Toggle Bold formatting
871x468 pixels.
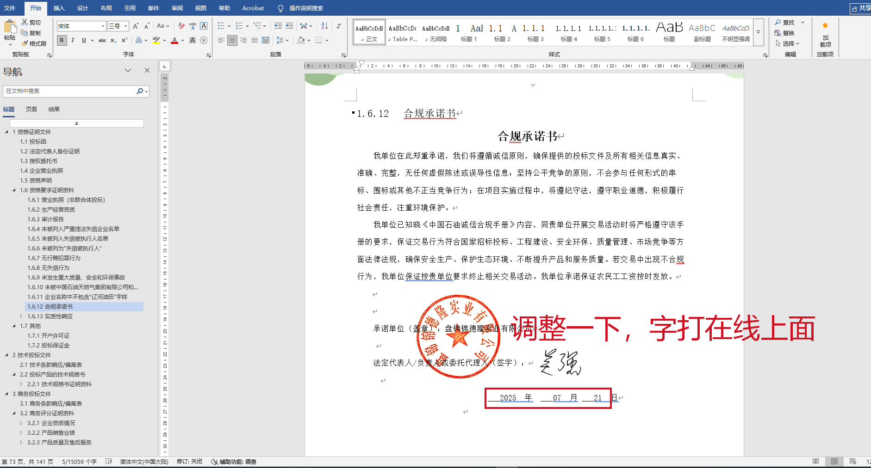(x=62, y=40)
